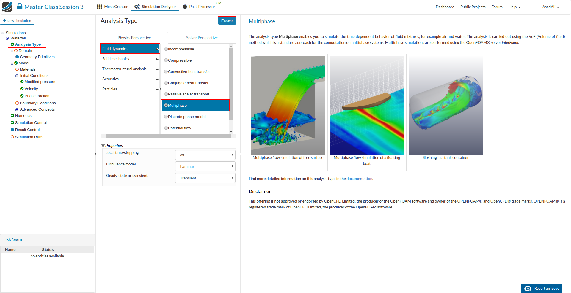Collapse the Simulations tree root
The height and width of the screenshot is (293, 571).
click(x=3, y=33)
